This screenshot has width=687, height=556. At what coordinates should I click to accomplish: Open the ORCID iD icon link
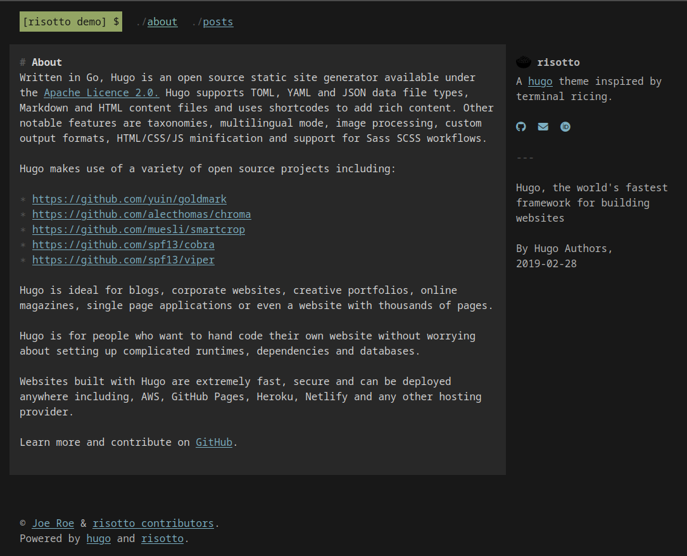click(565, 127)
